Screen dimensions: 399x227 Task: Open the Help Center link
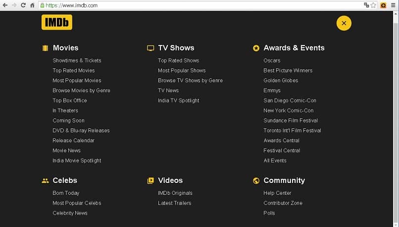277,193
